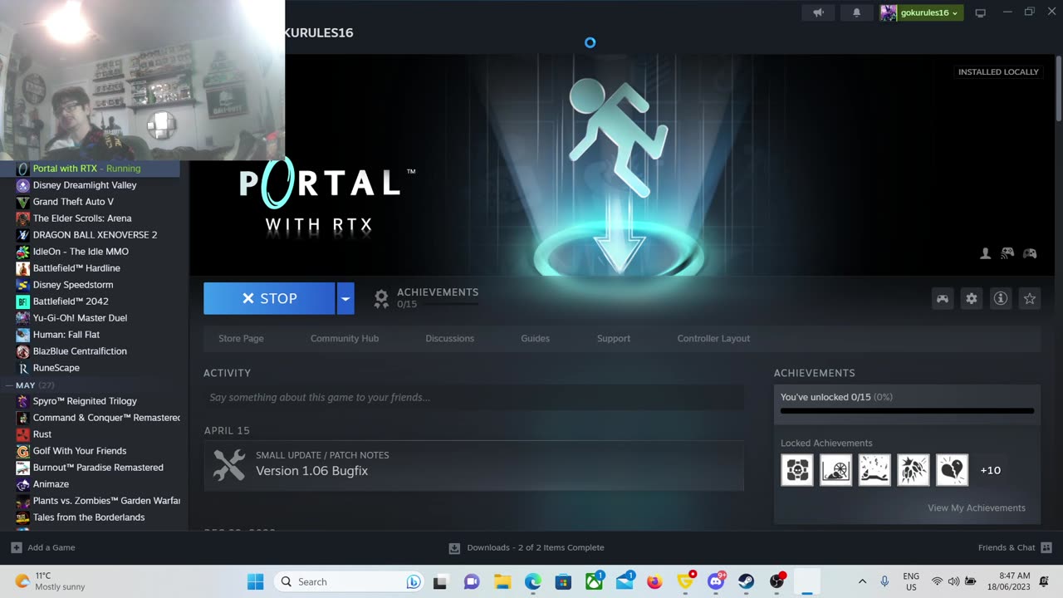Click the hamster wheel locked achievement
Viewport: 1063px width, 598px height.
pyautogui.click(x=835, y=470)
